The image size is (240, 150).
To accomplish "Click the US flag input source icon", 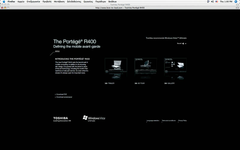I will [x=217, y=1].
